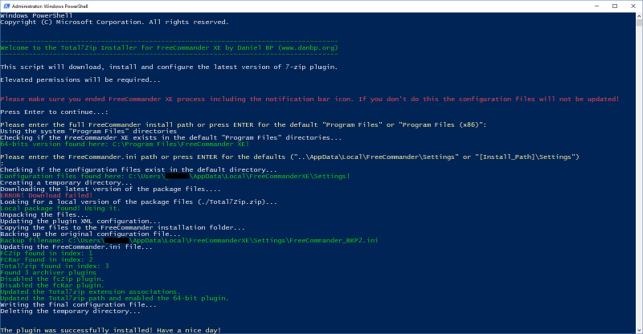Maximize the PowerShell window
Image resolution: width=643 pixels, height=334 pixels.
tap(615, 6)
